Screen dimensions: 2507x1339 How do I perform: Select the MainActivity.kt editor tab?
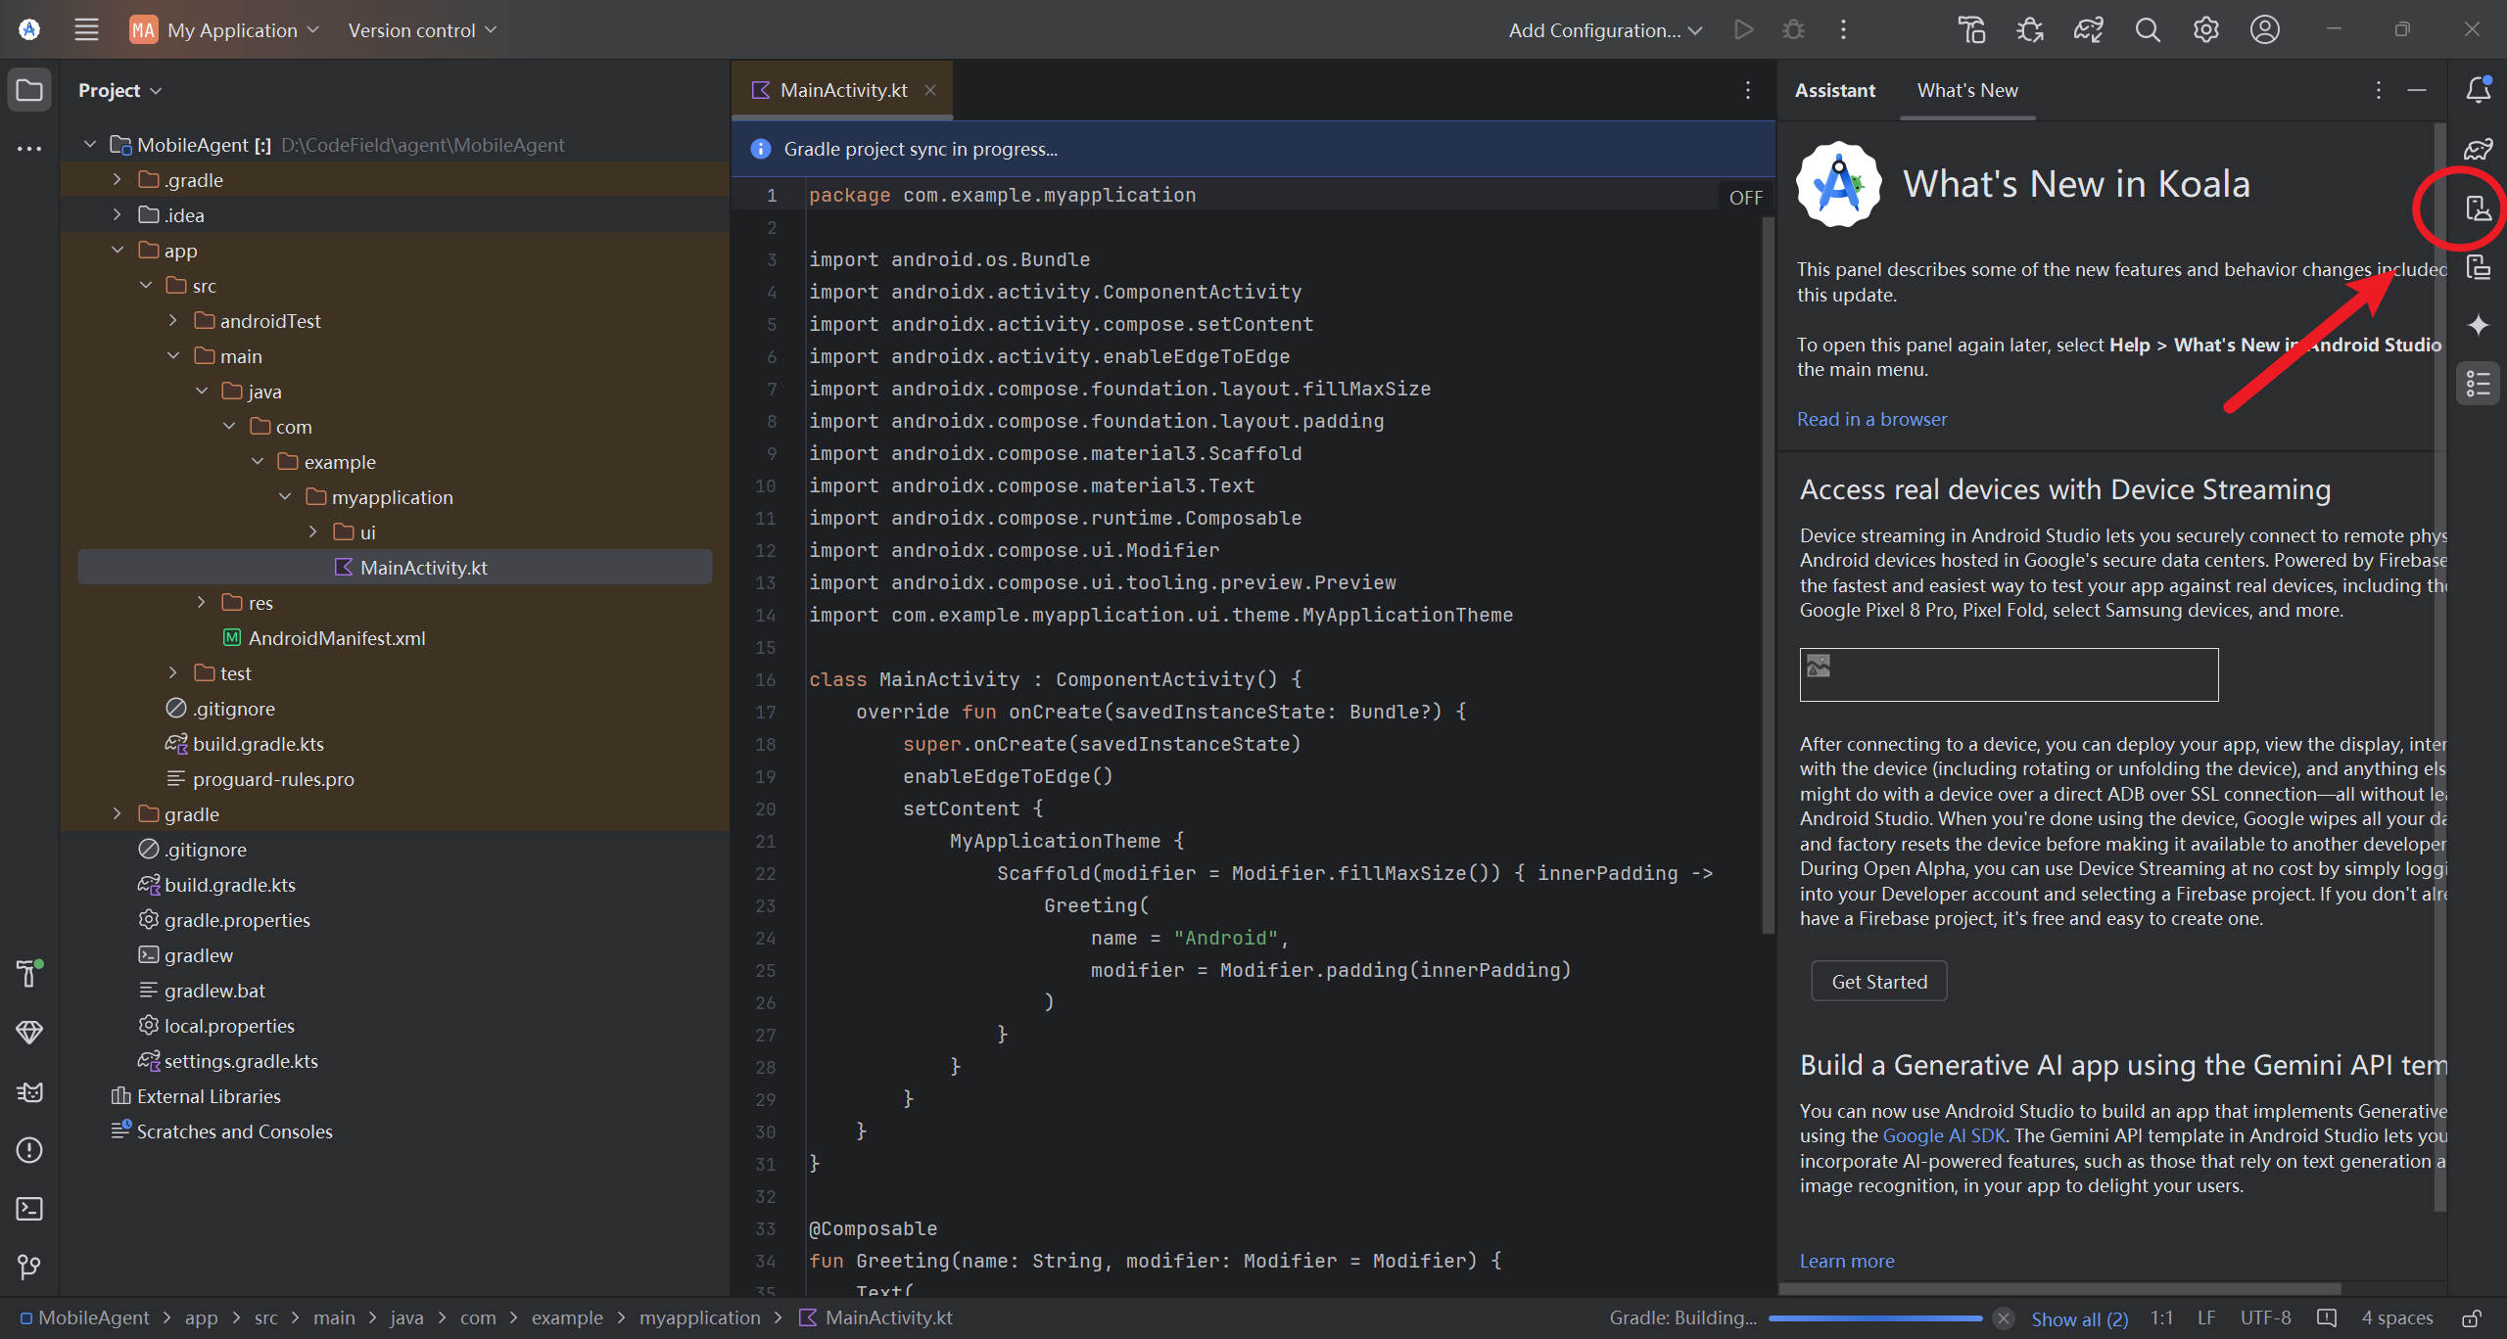842,90
